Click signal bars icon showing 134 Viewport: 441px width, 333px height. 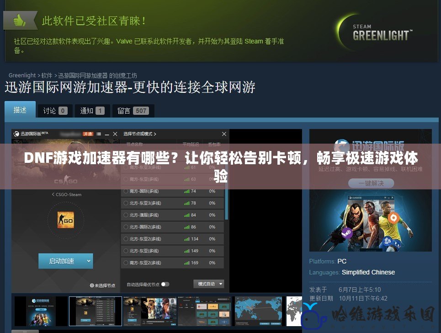click(x=187, y=239)
